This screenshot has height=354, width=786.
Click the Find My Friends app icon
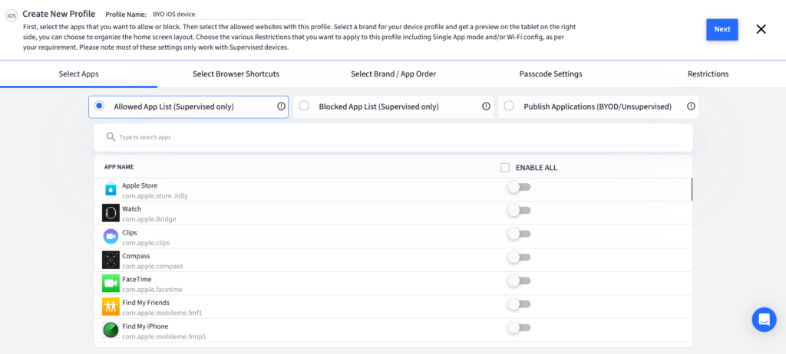coord(111,307)
